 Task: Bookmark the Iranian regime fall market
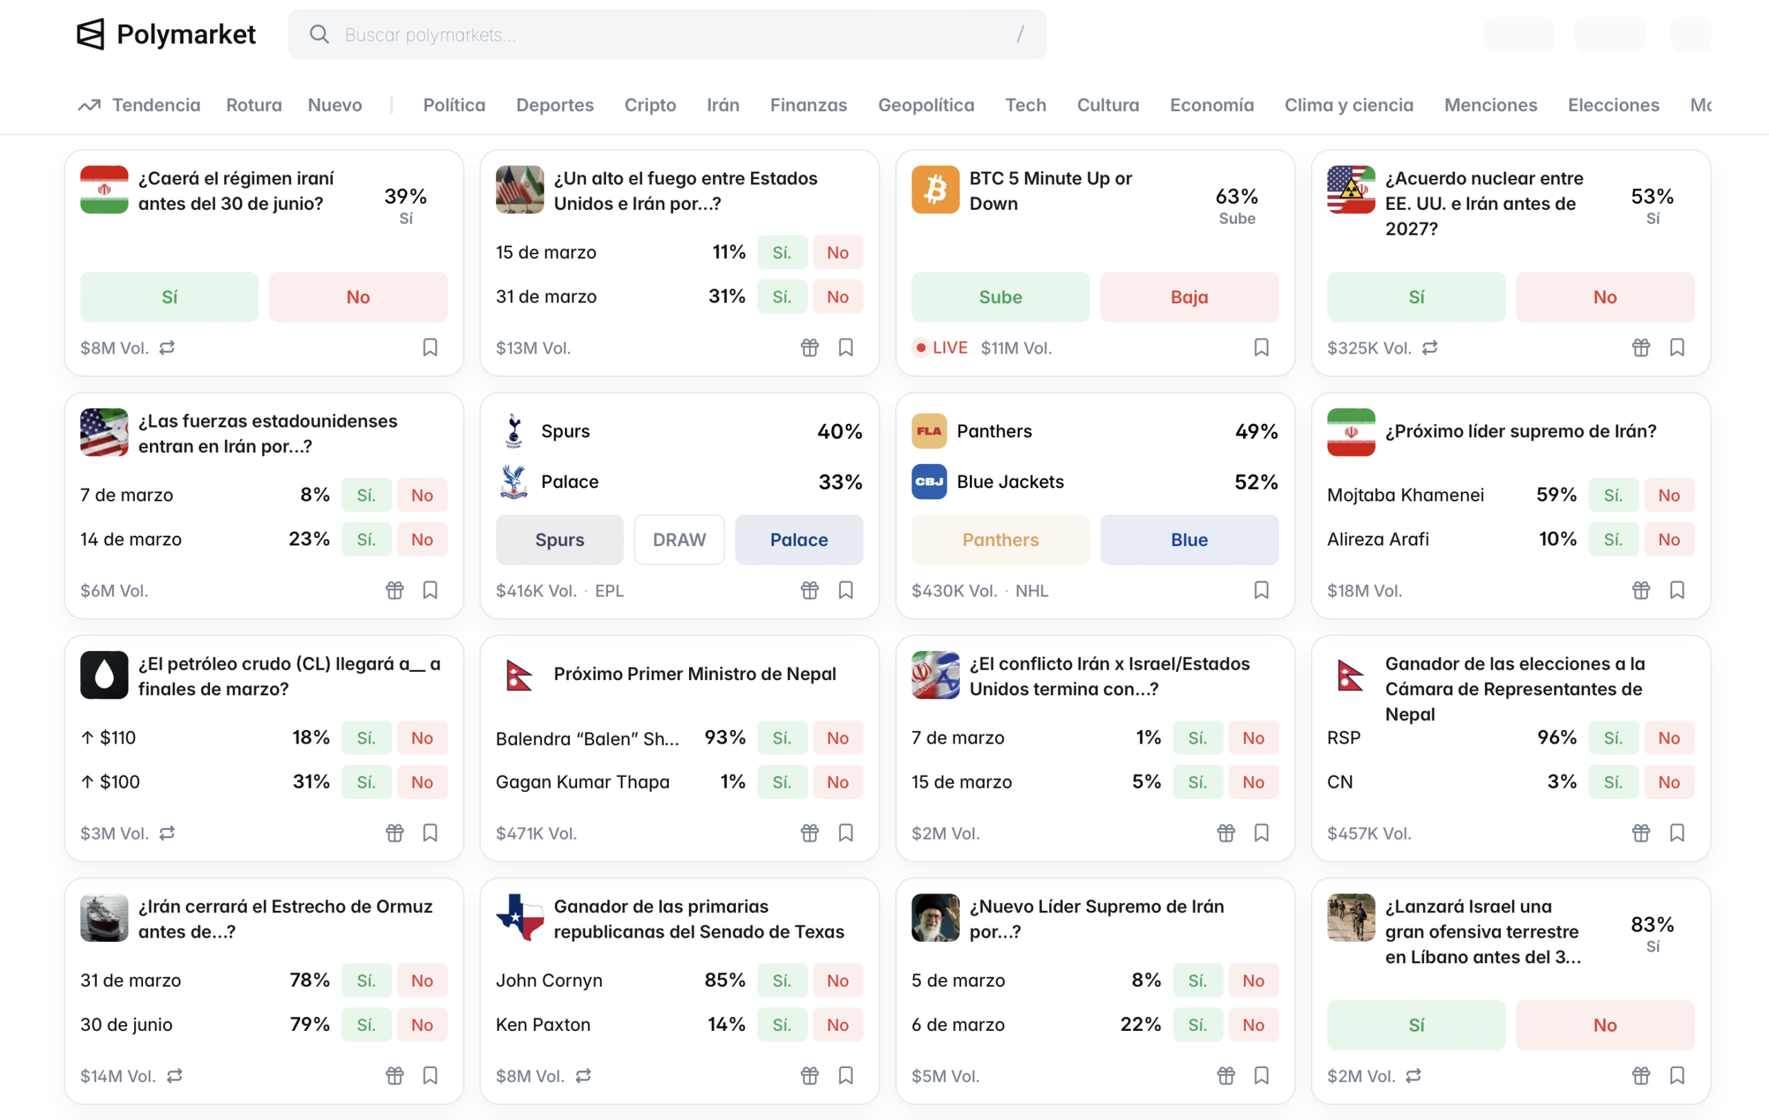pos(430,347)
